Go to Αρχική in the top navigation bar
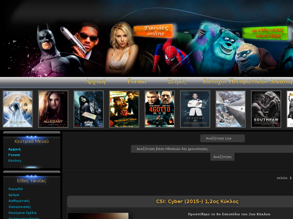 (95, 81)
